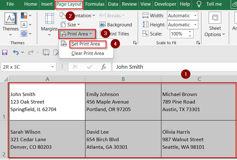Click the table-with-arrows quick access icon
This screenshot has height=160, width=237.
point(46,52)
